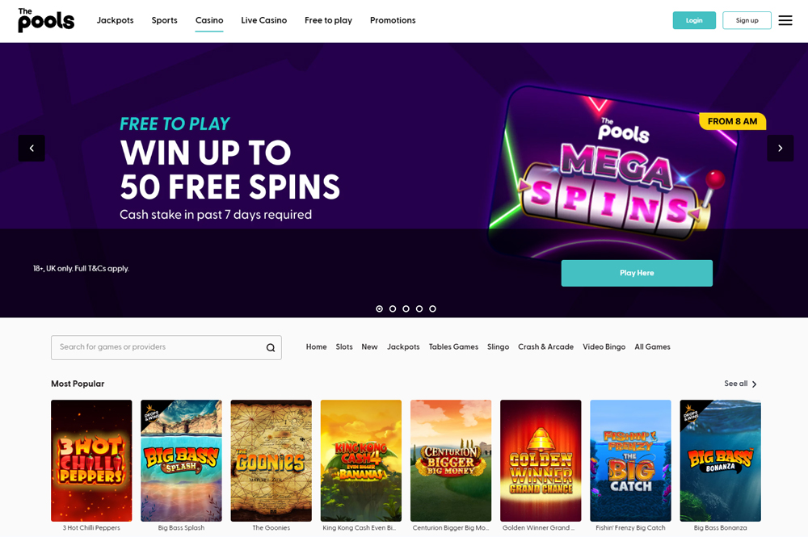Go to previous banner slide arrow

click(32, 149)
